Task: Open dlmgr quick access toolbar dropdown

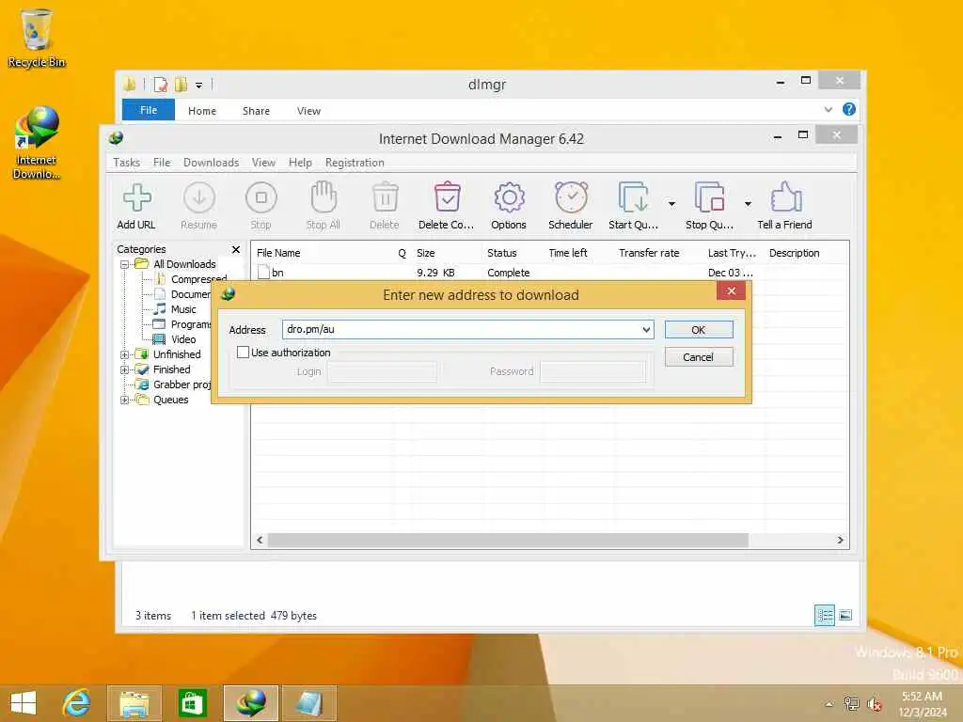Action: pos(199,86)
